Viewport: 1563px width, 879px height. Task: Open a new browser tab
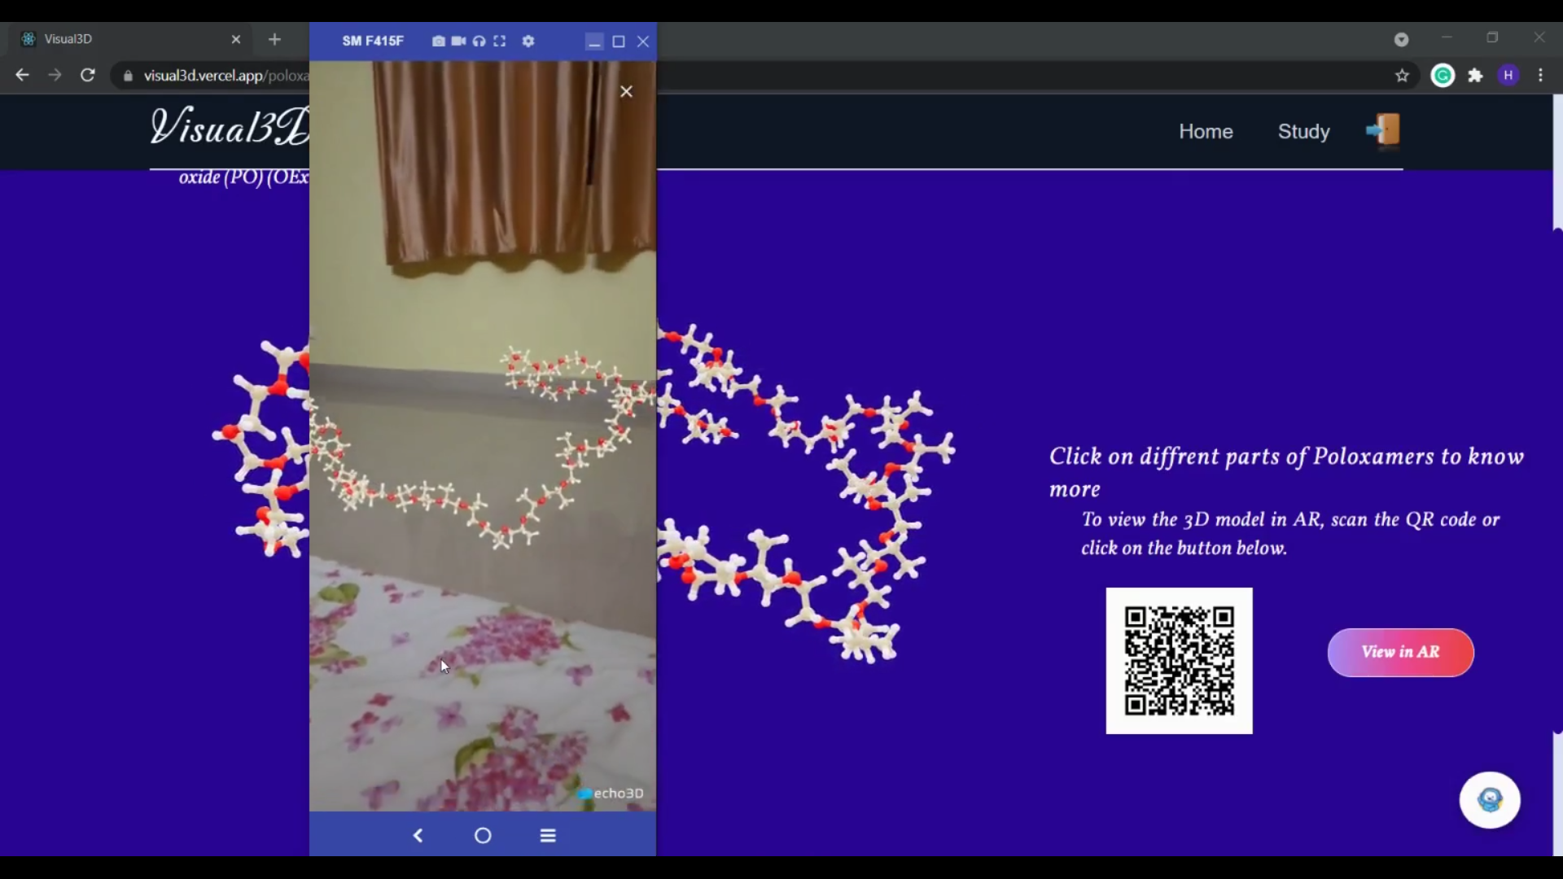(274, 39)
